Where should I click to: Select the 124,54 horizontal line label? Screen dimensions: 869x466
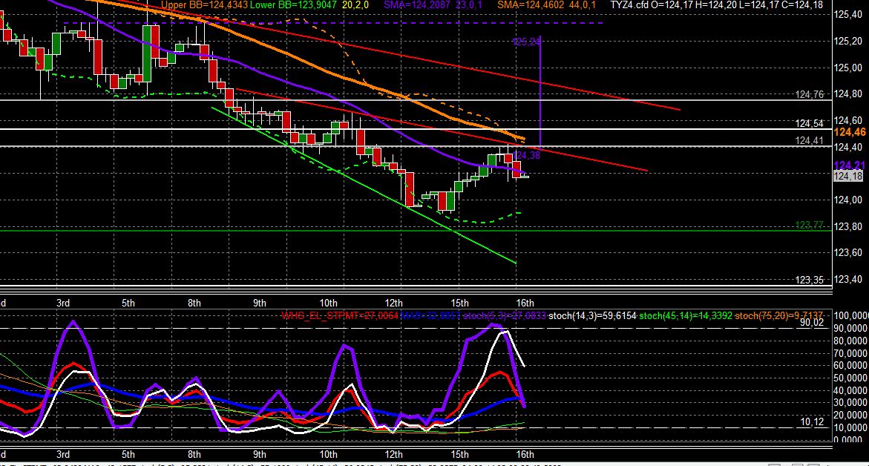(809, 124)
